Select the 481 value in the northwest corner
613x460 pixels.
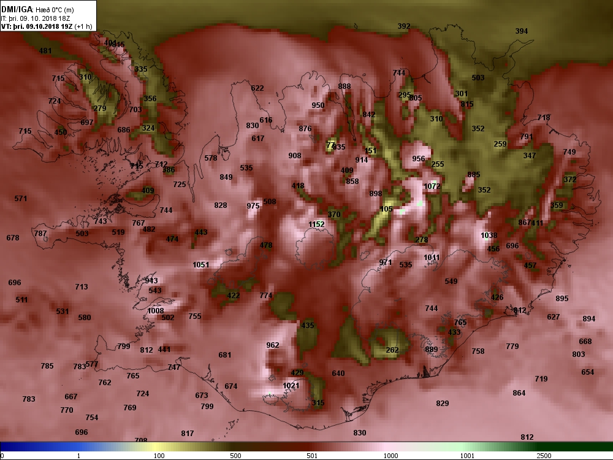(45, 50)
